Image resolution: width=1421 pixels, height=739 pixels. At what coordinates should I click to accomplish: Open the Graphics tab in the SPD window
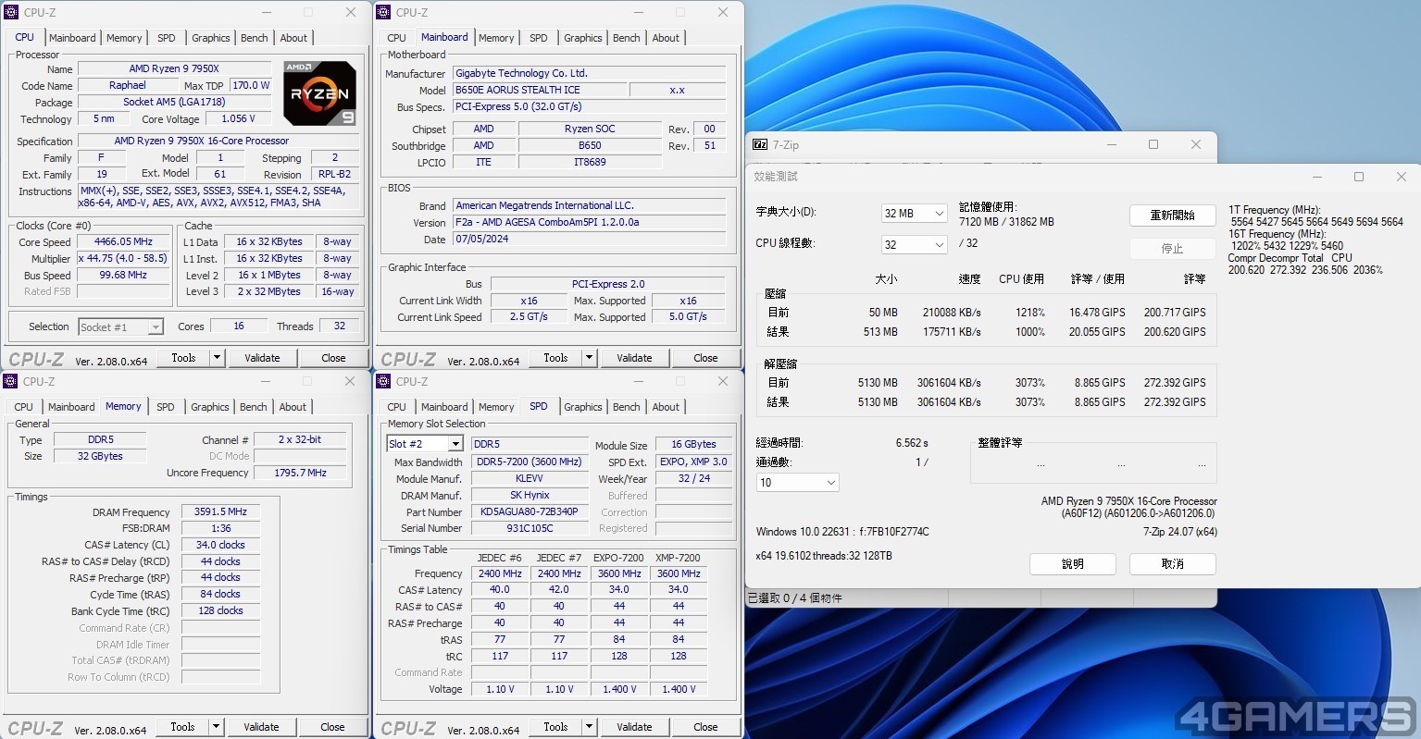(x=583, y=407)
